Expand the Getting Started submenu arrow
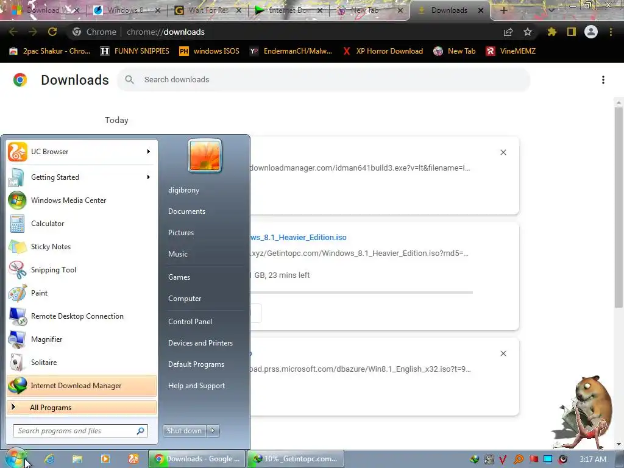The height and width of the screenshot is (468, 624). click(149, 177)
